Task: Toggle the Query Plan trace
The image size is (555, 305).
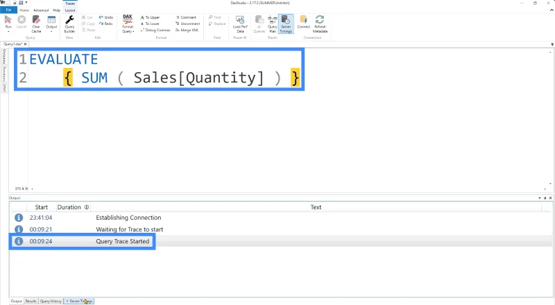Action: point(272,24)
